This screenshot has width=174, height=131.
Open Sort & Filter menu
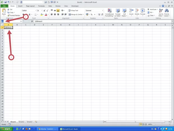161,13
